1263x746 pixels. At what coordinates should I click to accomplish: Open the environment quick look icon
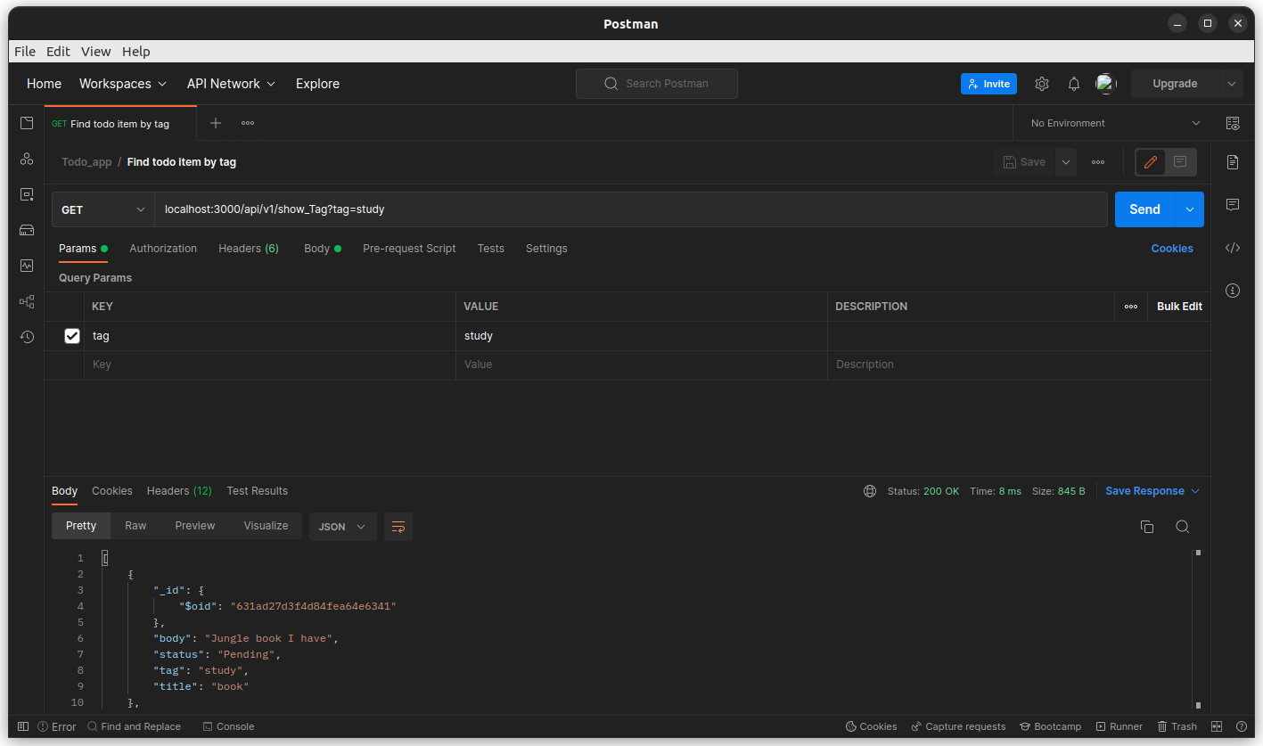click(1233, 123)
